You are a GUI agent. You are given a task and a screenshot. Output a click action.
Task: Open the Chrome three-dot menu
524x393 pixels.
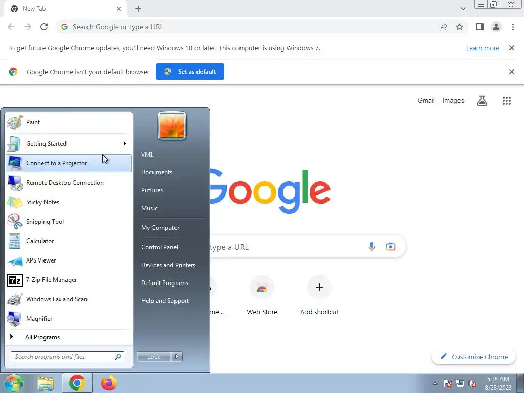tap(513, 27)
